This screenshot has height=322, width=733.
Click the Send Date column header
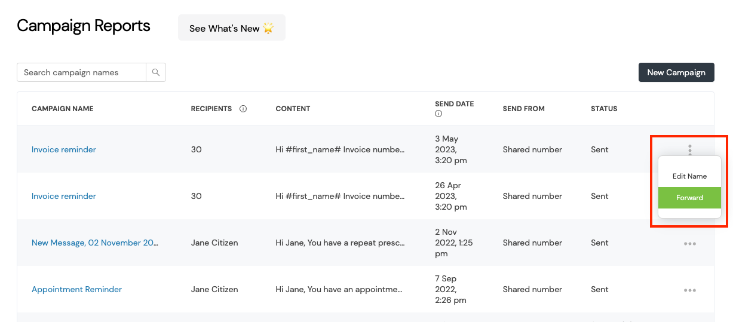pos(455,104)
